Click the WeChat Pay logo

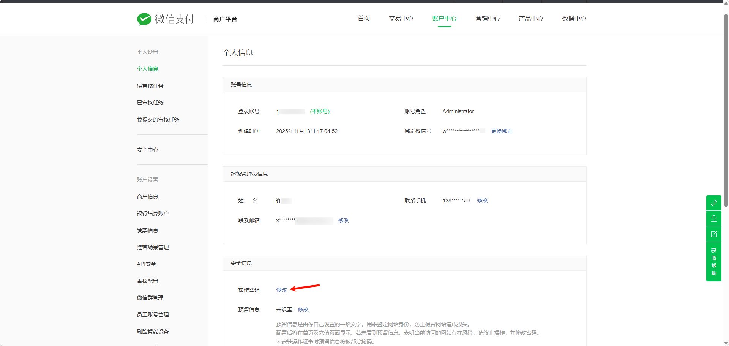[166, 19]
